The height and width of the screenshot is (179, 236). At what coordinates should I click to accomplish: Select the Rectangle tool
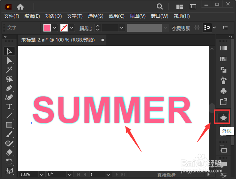point(9,125)
